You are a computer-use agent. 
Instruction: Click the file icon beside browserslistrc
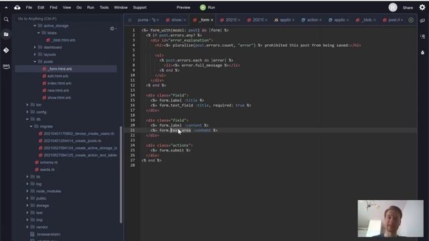pyautogui.click(x=32, y=234)
